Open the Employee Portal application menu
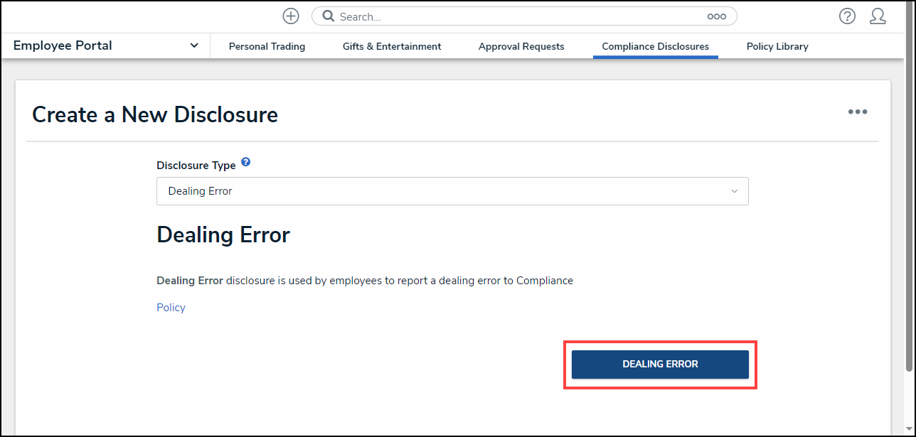This screenshot has height=437, width=916. click(x=63, y=46)
